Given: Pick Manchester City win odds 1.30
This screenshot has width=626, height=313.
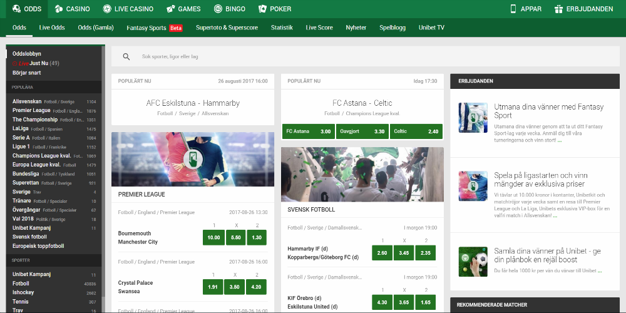Looking at the screenshot, I should tap(256, 237).
